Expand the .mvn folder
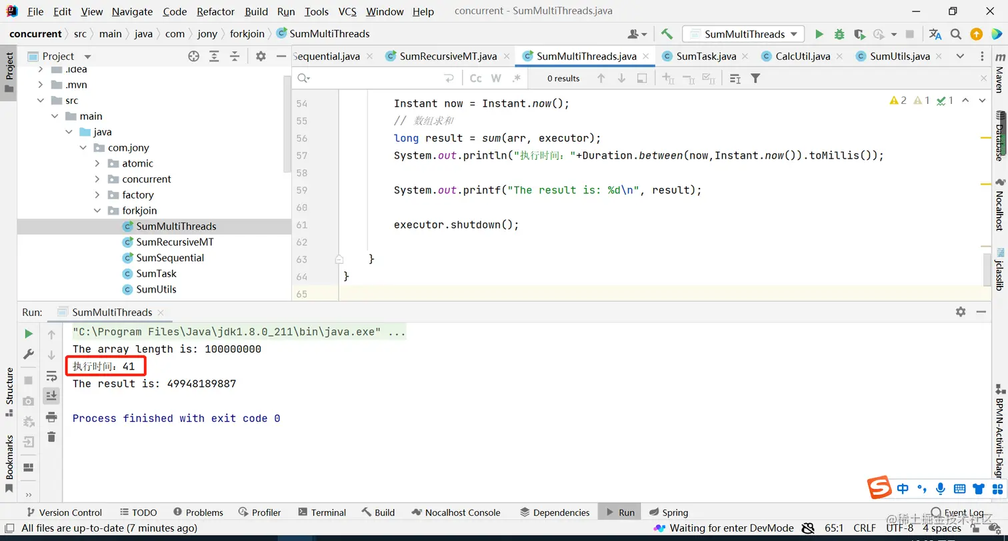Viewport: 1008px width, 541px height. click(x=41, y=85)
